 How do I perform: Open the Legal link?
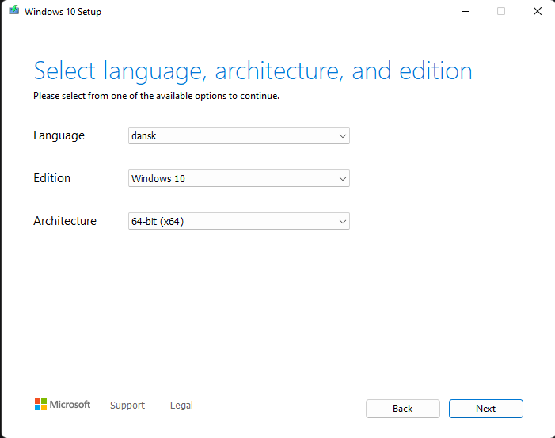pyautogui.click(x=181, y=406)
